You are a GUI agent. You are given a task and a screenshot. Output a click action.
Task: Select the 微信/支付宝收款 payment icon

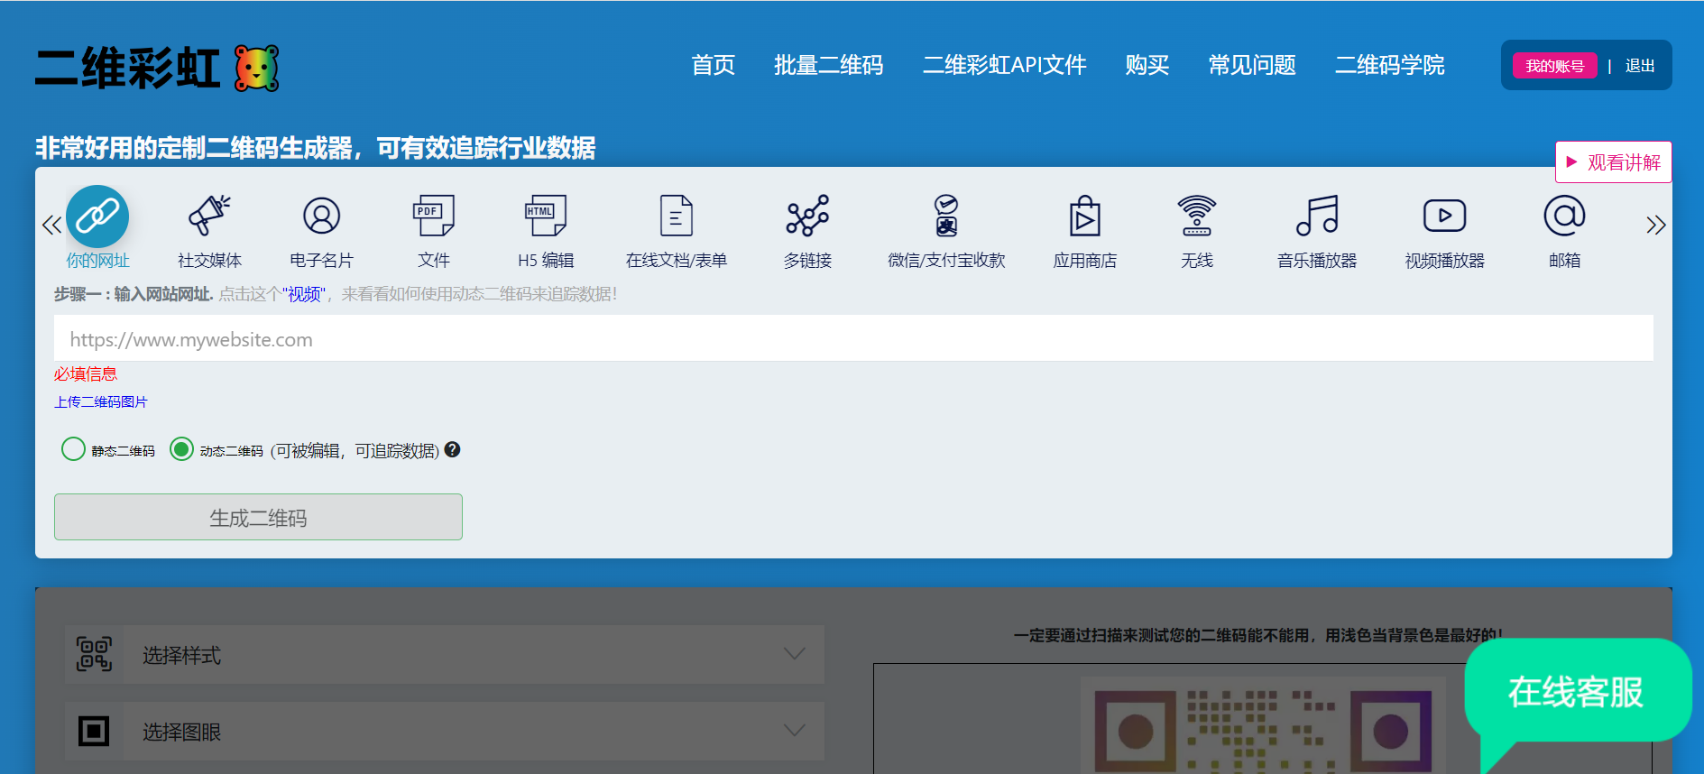(946, 217)
